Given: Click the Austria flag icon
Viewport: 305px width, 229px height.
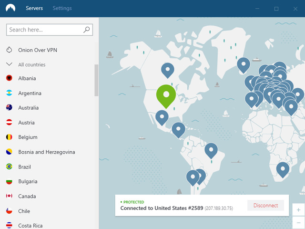Looking at the screenshot, I should coord(9,122).
